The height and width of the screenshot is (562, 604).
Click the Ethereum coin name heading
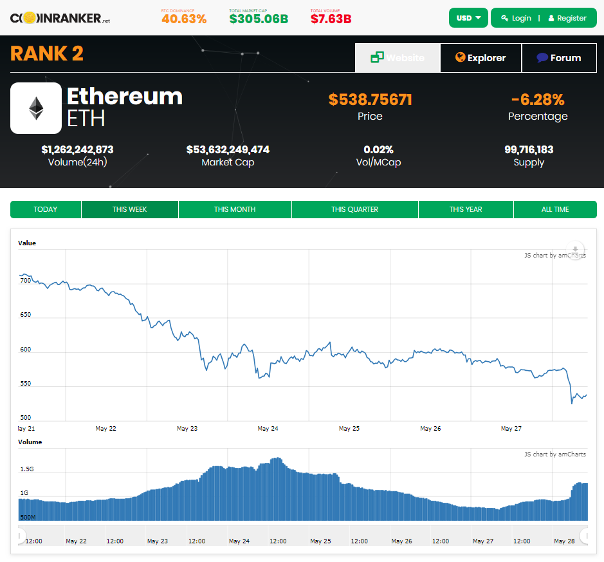tap(125, 96)
